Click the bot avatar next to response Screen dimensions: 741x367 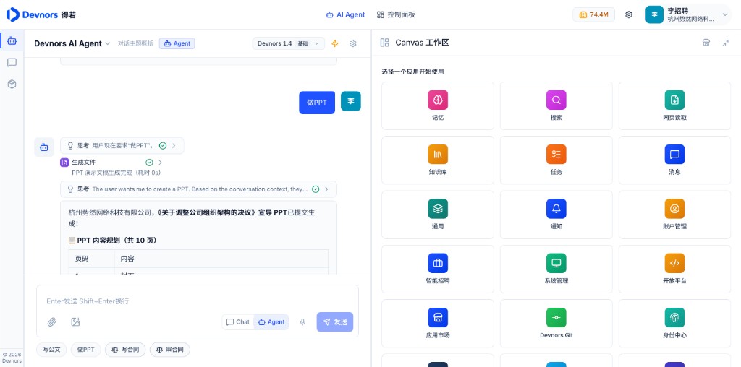tap(44, 147)
